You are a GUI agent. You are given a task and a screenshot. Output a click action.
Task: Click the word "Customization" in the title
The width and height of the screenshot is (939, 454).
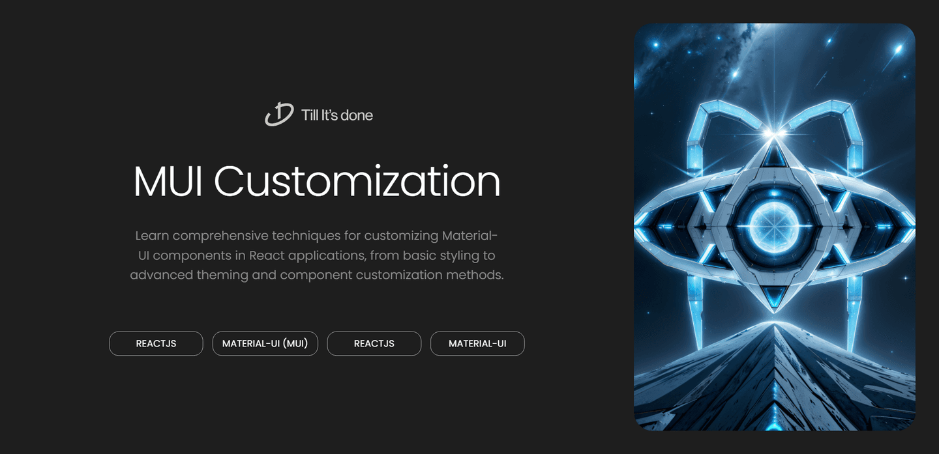tap(357, 181)
